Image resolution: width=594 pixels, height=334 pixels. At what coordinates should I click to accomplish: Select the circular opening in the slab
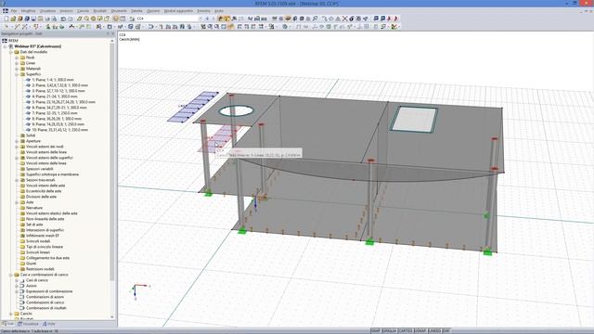[236, 111]
